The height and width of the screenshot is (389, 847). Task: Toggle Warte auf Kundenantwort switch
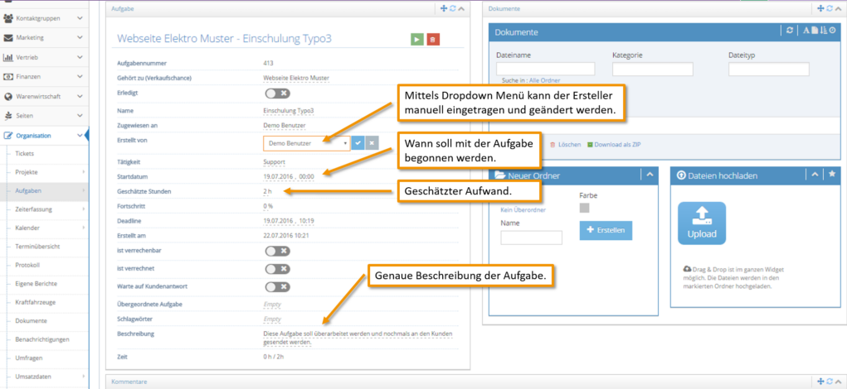278,286
